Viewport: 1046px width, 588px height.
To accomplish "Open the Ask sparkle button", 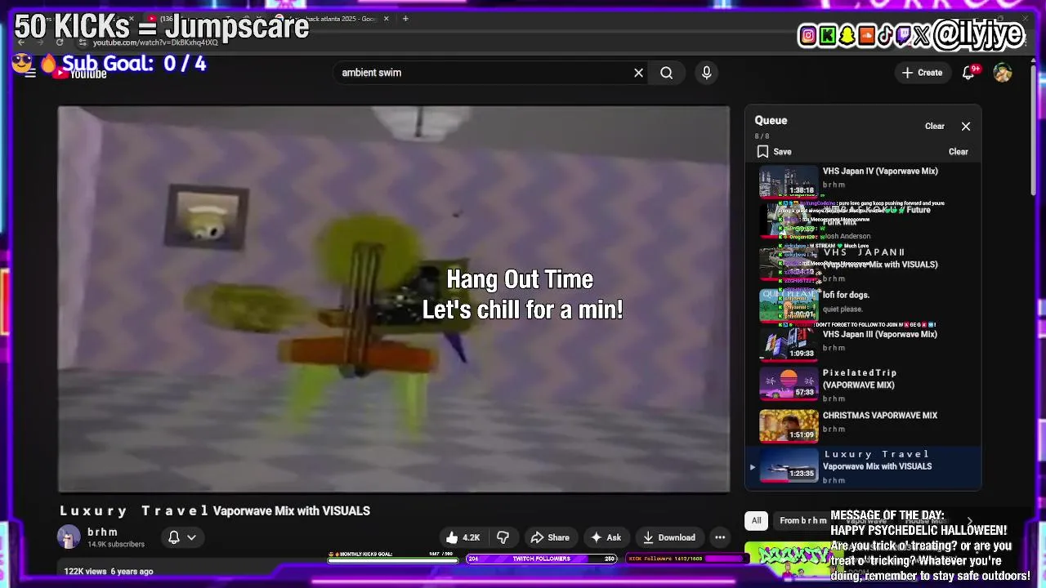I will [606, 537].
